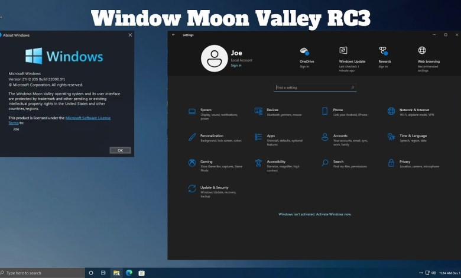Click the Network & Internet label
The width and height of the screenshot is (461, 278).
coord(414,110)
